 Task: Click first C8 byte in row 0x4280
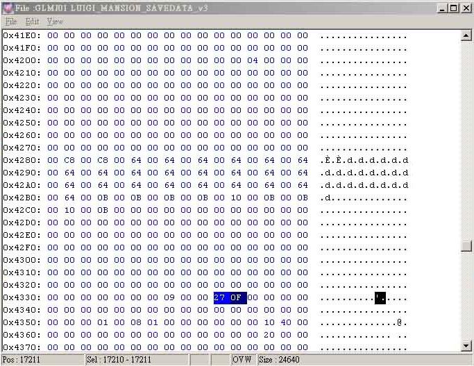pyautogui.click(x=69, y=160)
